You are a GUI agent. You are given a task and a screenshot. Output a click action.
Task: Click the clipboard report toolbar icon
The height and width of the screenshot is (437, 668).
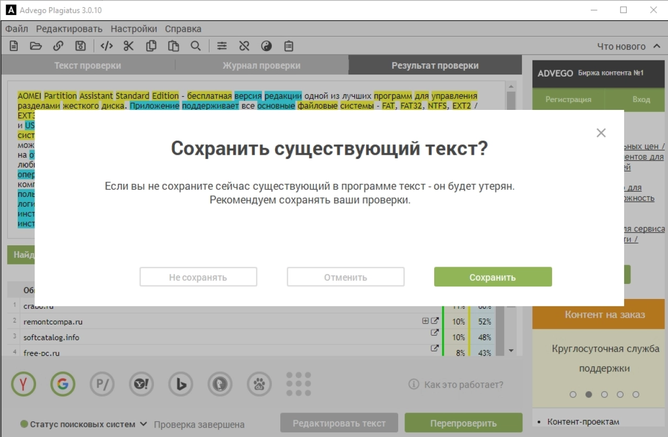pyautogui.click(x=289, y=46)
